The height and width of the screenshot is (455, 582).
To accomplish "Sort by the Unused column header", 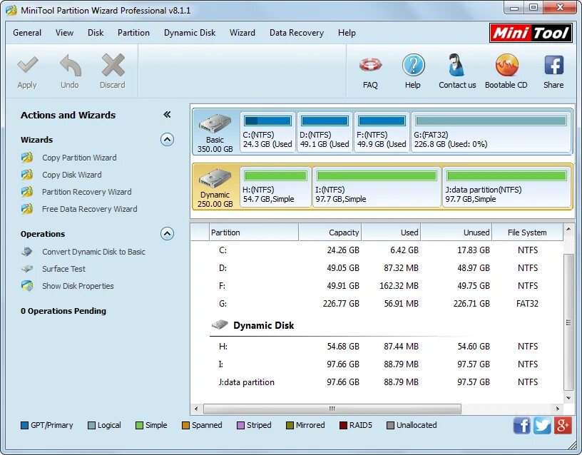I will pos(456,232).
